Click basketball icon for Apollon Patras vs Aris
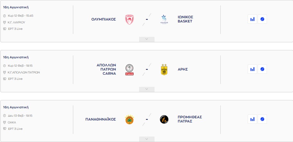 (262, 69)
